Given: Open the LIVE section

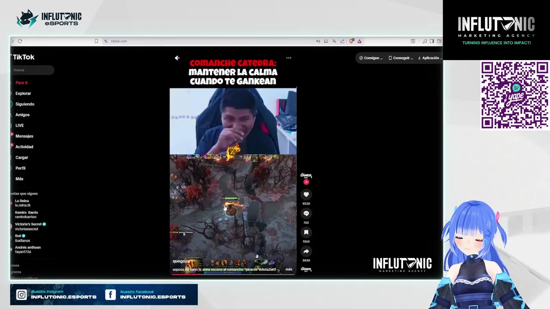Looking at the screenshot, I should click(x=19, y=125).
